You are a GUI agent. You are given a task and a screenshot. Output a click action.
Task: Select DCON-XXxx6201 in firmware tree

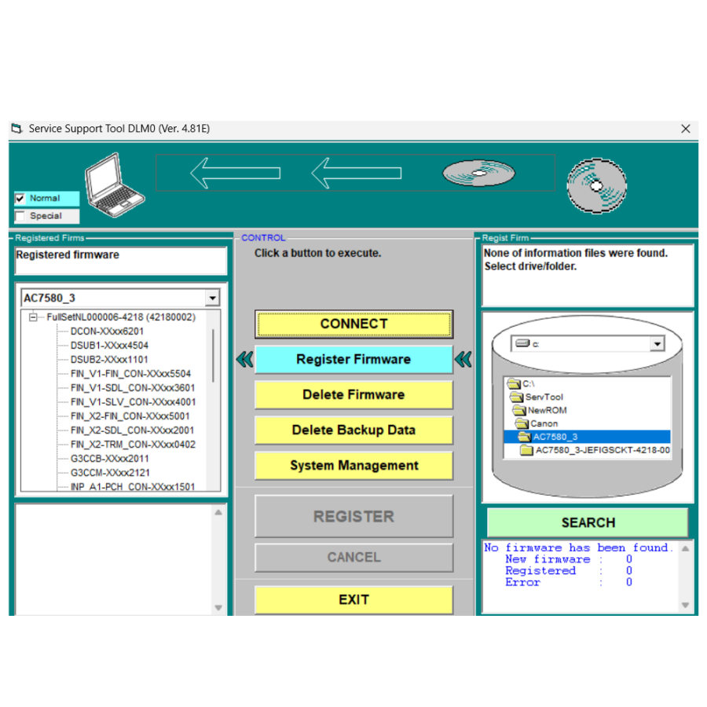coord(107,332)
